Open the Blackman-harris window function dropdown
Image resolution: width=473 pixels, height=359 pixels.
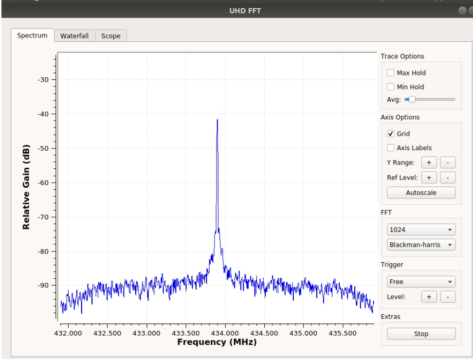[421, 245]
